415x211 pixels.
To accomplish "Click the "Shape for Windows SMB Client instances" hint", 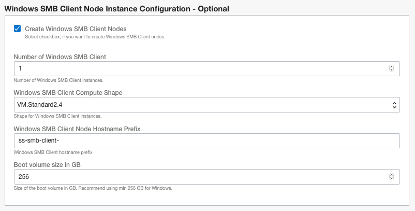I will pos(57,116).
